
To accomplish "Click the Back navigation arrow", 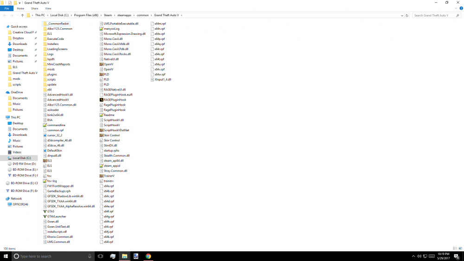I will [x=5, y=15].
